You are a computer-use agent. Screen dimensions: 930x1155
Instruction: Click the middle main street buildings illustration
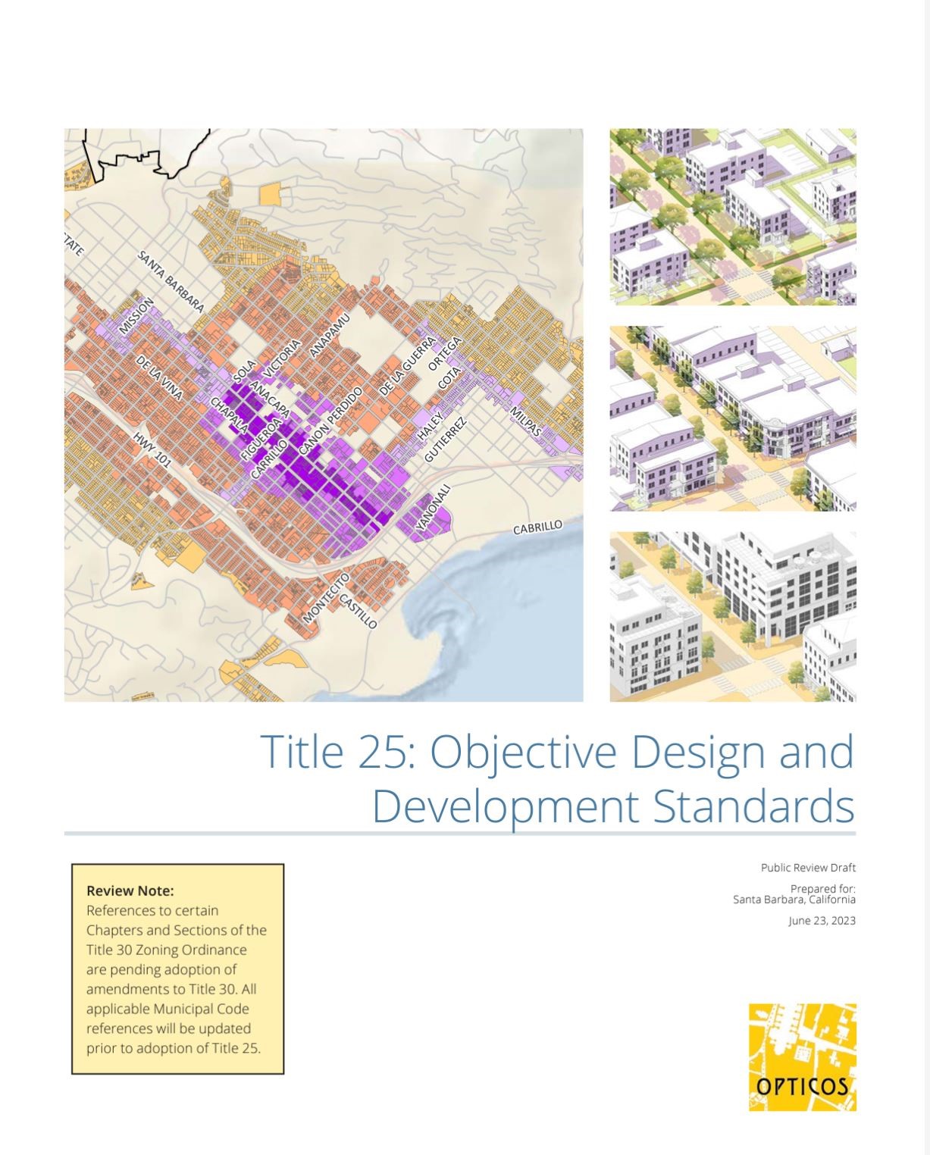click(732, 418)
